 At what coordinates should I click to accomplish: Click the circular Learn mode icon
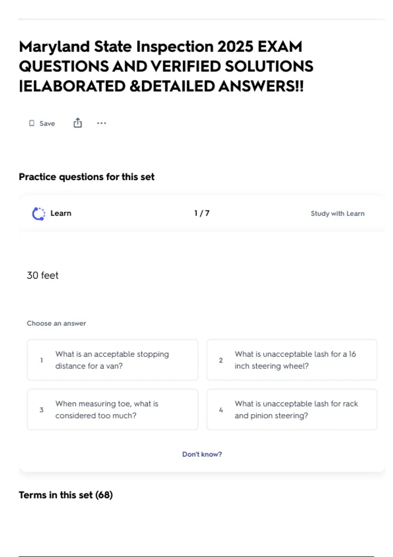pos(38,214)
